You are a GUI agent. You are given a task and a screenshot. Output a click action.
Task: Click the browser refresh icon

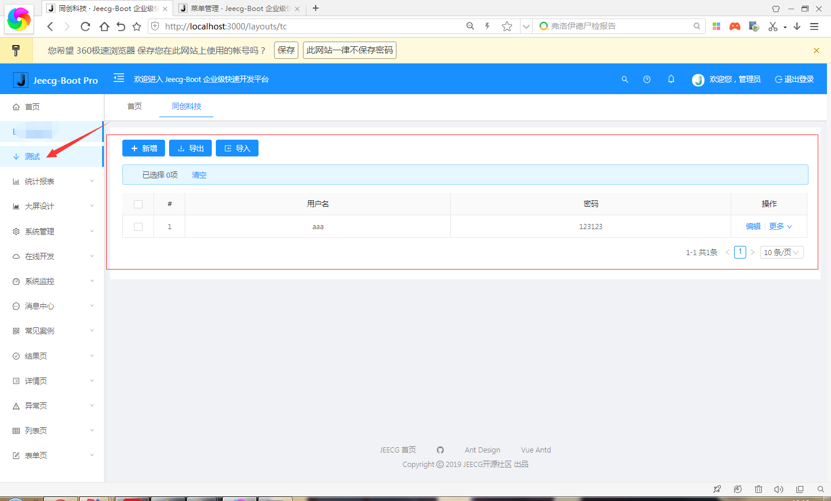tap(85, 26)
